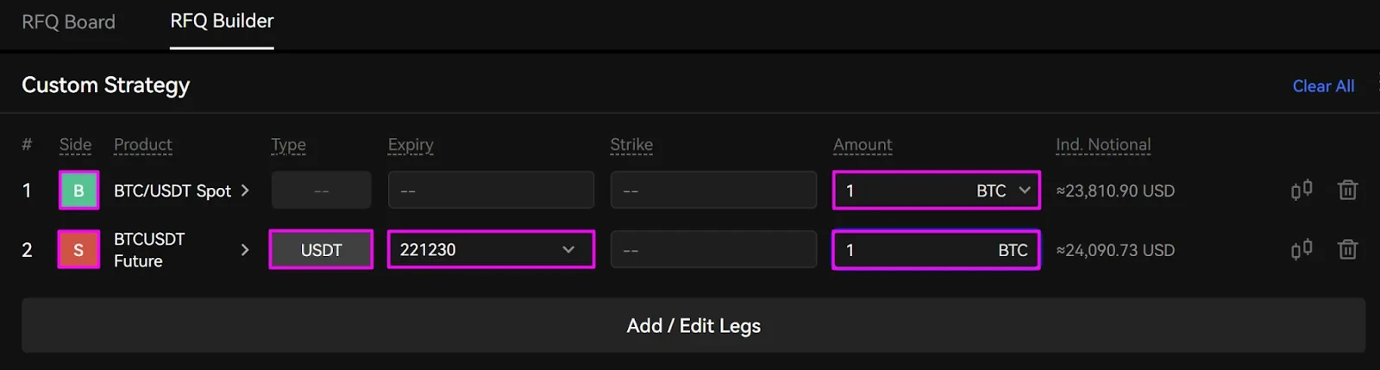This screenshot has height=370, width=1380.
Task: Select the RFQ Builder tab
Action: click(x=222, y=22)
